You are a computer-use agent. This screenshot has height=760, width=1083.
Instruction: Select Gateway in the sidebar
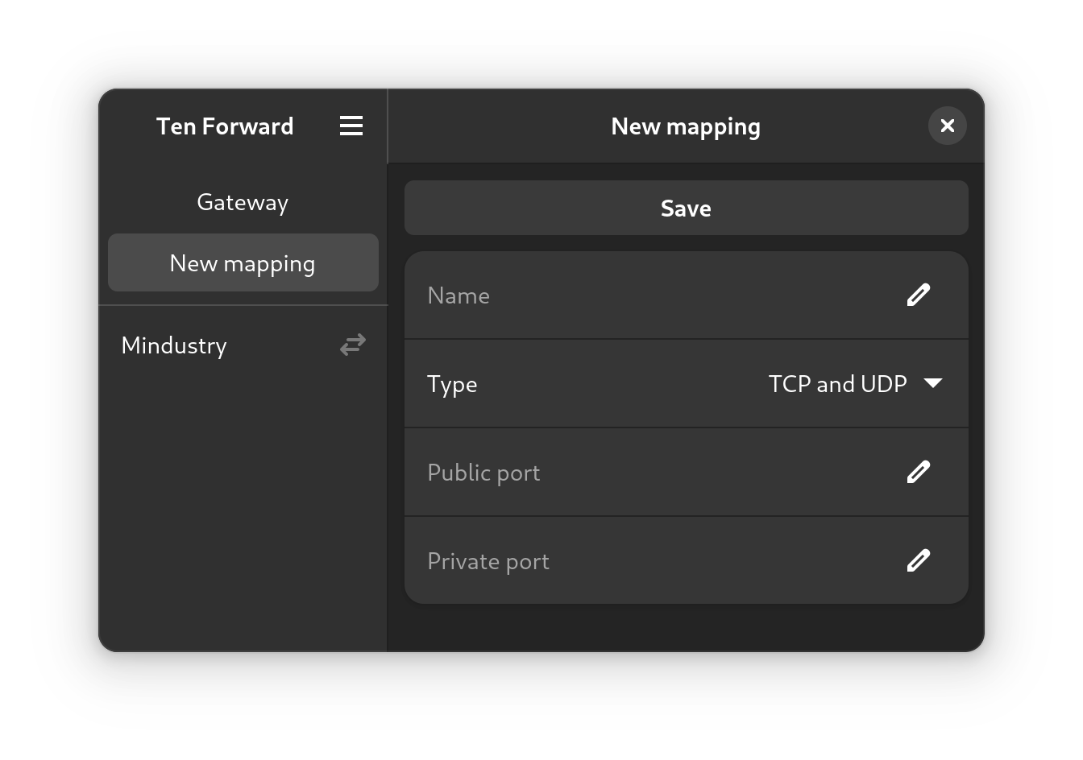243,202
